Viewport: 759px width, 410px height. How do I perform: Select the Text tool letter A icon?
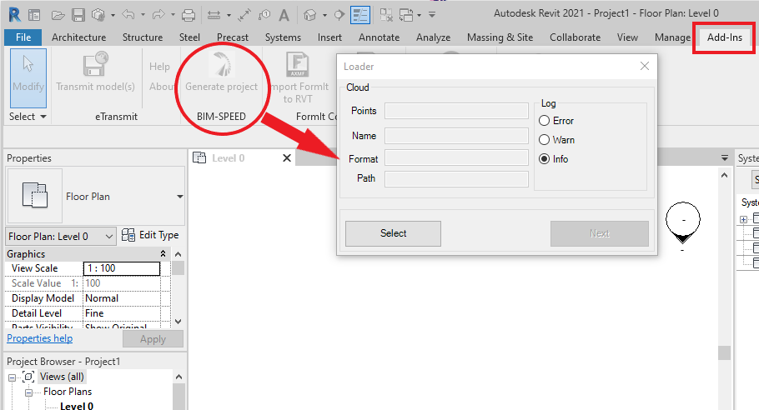tap(284, 16)
